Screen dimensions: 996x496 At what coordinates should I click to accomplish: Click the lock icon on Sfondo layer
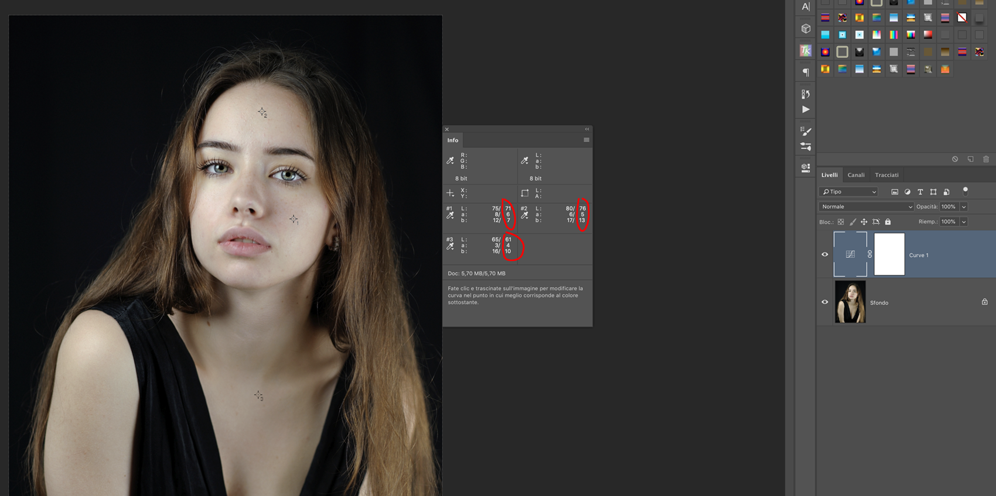(x=985, y=302)
